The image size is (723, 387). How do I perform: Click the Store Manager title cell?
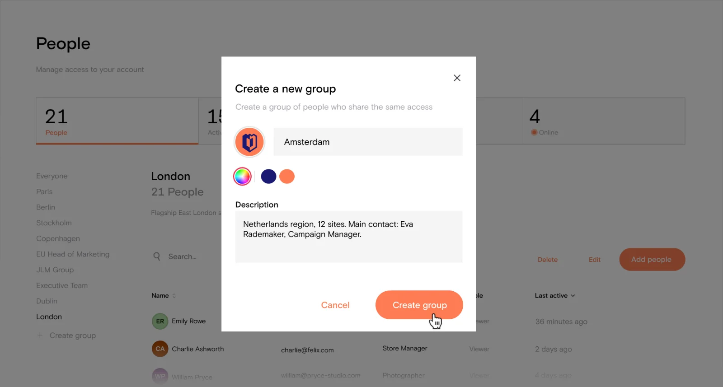[x=405, y=349]
